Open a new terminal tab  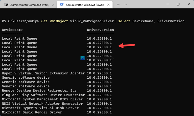(118, 5)
